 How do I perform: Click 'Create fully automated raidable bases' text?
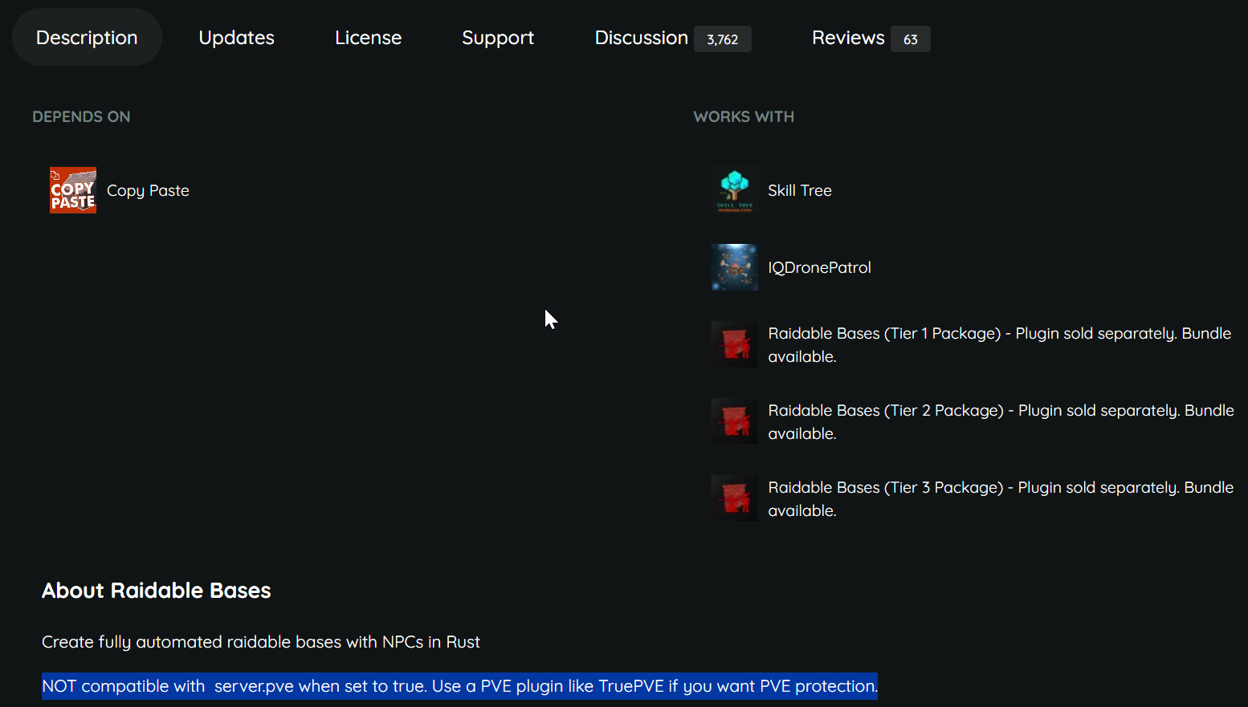261,642
